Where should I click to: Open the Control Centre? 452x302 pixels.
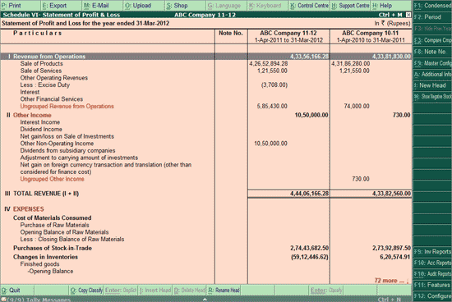click(309, 6)
